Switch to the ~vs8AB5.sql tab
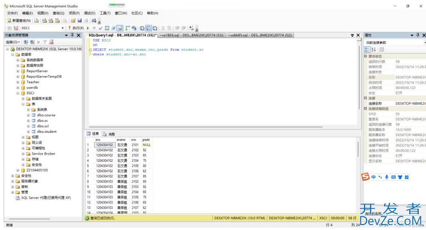 (260, 35)
